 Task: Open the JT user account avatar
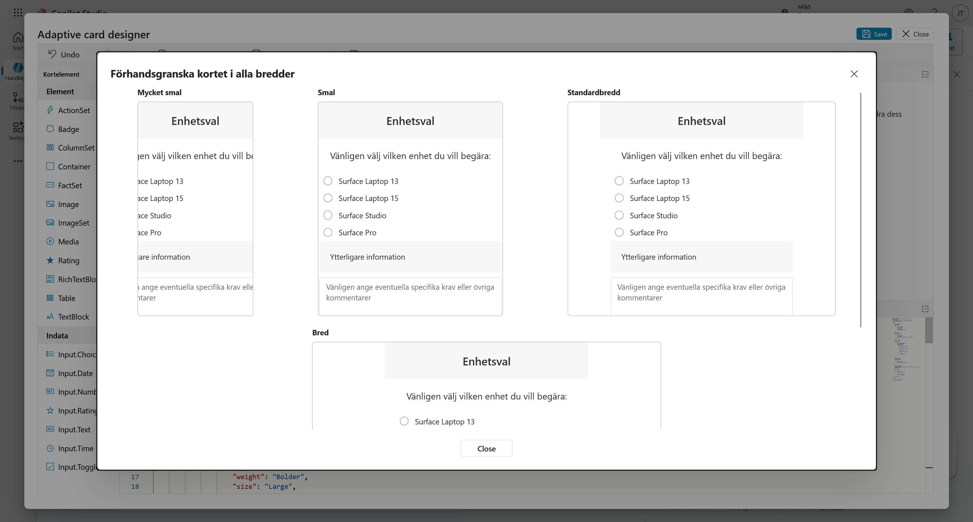coord(960,13)
